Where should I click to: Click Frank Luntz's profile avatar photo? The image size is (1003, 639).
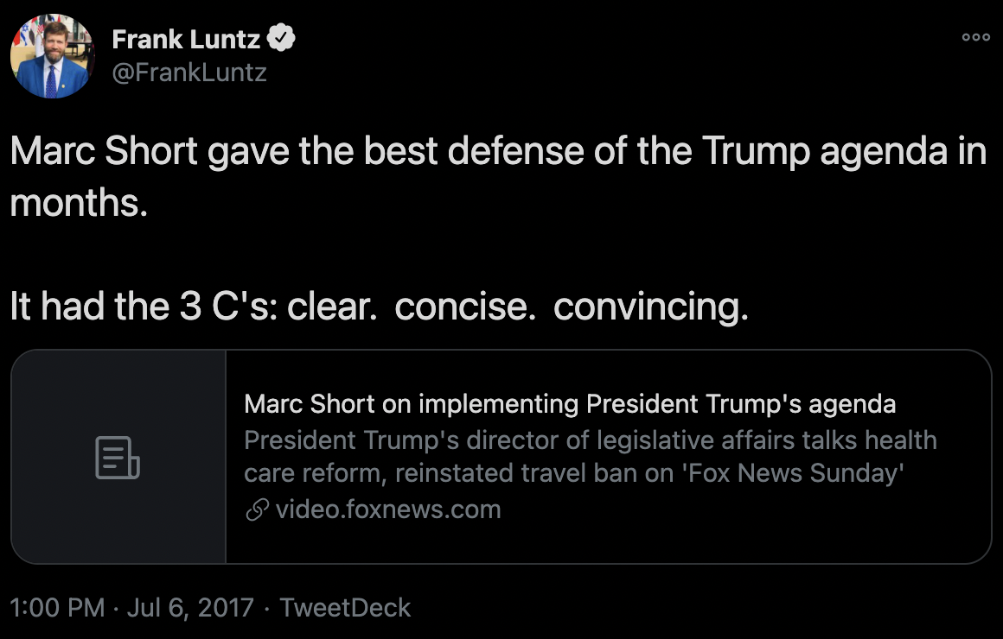click(x=51, y=55)
